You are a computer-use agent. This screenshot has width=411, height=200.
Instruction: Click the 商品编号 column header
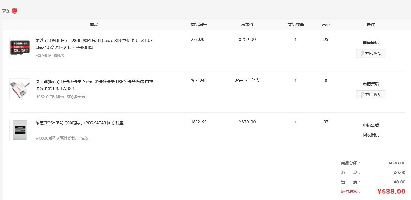(199, 24)
